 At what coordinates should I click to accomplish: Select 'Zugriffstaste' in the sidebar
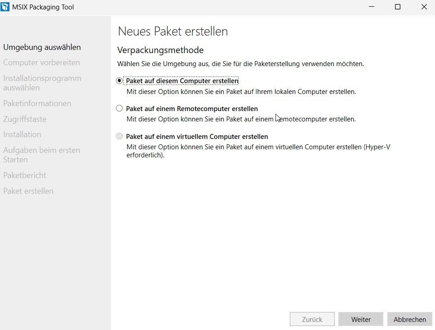(25, 119)
